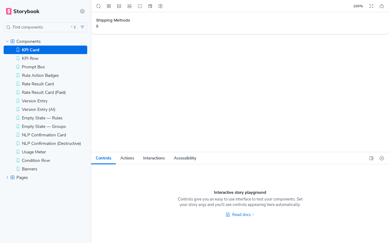
Task: Apply a filter to the sidebar search
Action: [82, 27]
